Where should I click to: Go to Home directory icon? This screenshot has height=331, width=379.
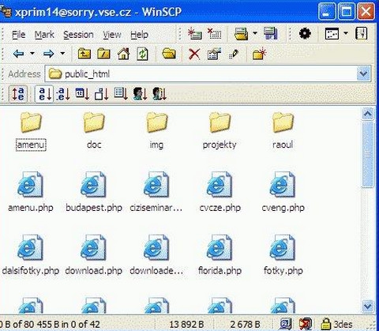pos(123,54)
